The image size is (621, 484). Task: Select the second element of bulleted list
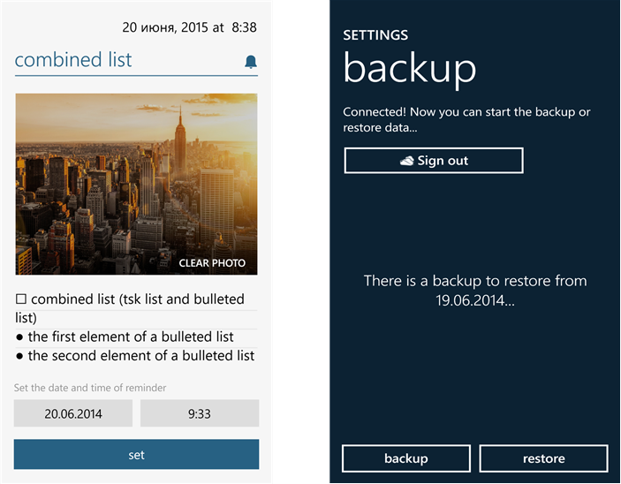[x=141, y=356]
